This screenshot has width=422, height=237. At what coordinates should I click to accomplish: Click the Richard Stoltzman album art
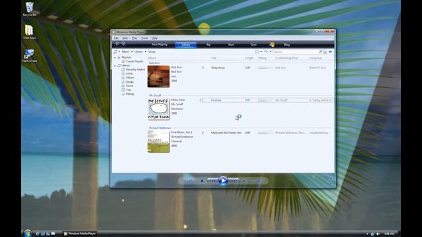[158, 142]
